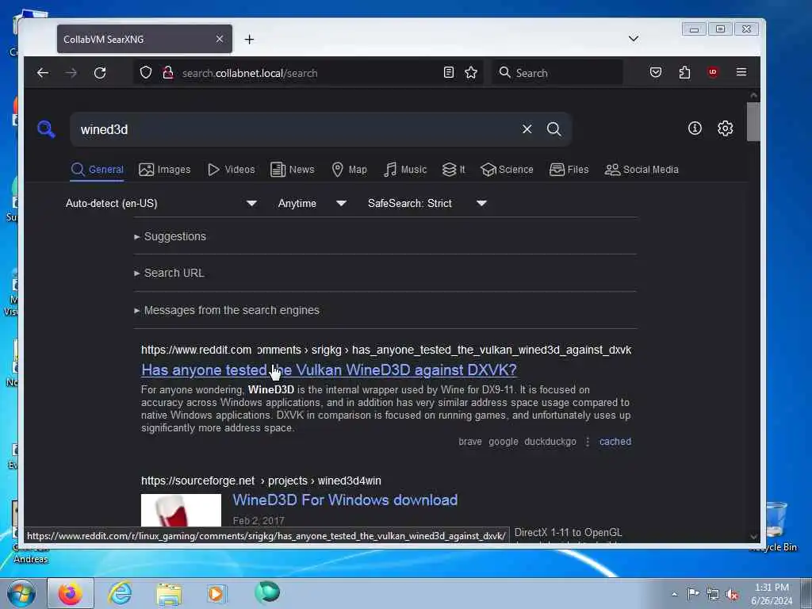
Task: Click the brave engine label
Action: tap(469, 442)
